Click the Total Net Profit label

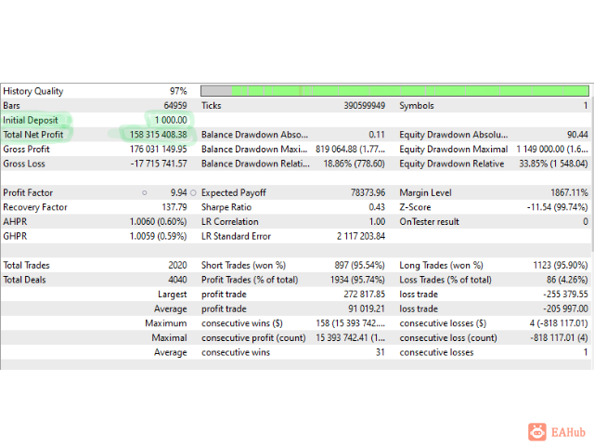pyautogui.click(x=33, y=135)
